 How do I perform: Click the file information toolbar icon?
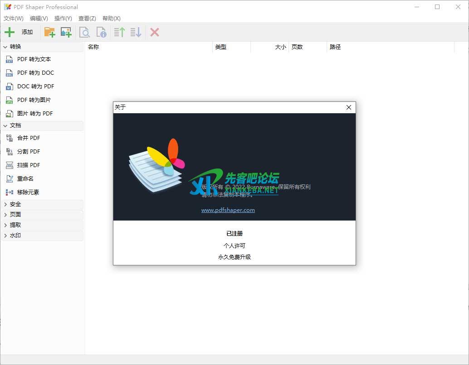pyautogui.click(x=102, y=32)
